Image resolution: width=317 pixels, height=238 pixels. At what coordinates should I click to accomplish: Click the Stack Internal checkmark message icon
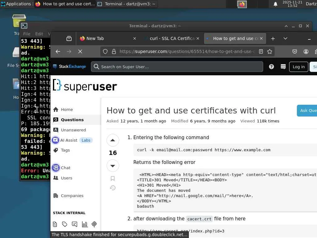tap(74, 224)
